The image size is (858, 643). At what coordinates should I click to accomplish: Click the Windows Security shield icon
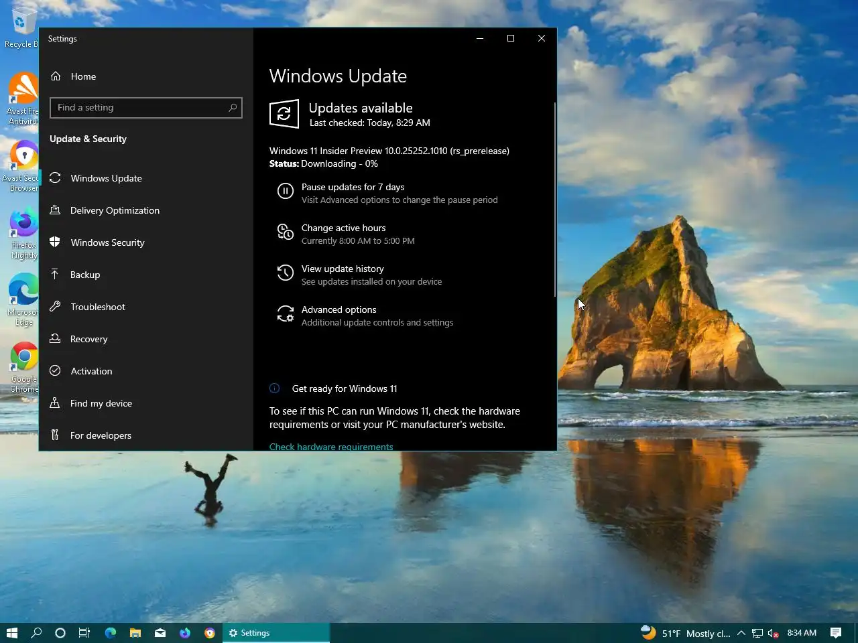pyautogui.click(x=55, y=242)
